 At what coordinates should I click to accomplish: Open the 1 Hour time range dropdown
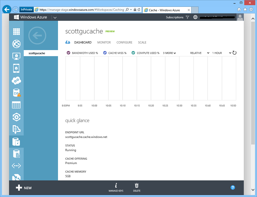coord(221,53)
